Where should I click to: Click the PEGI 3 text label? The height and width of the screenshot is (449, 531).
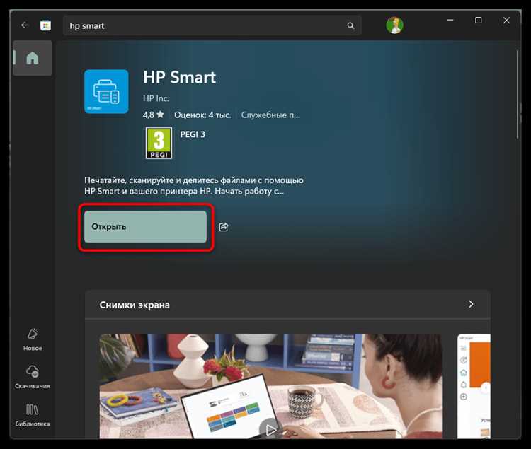[x=193, y=134]
